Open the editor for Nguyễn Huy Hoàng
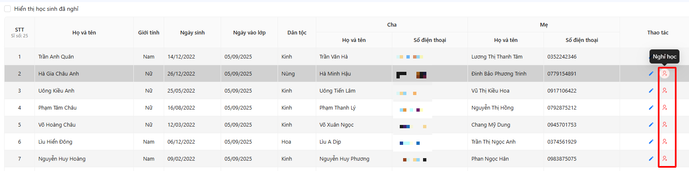This screenshot has height=171, width=689. tap(651, 159)
